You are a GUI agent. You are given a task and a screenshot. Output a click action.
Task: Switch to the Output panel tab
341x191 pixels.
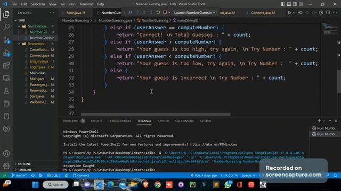pos(96,121)
